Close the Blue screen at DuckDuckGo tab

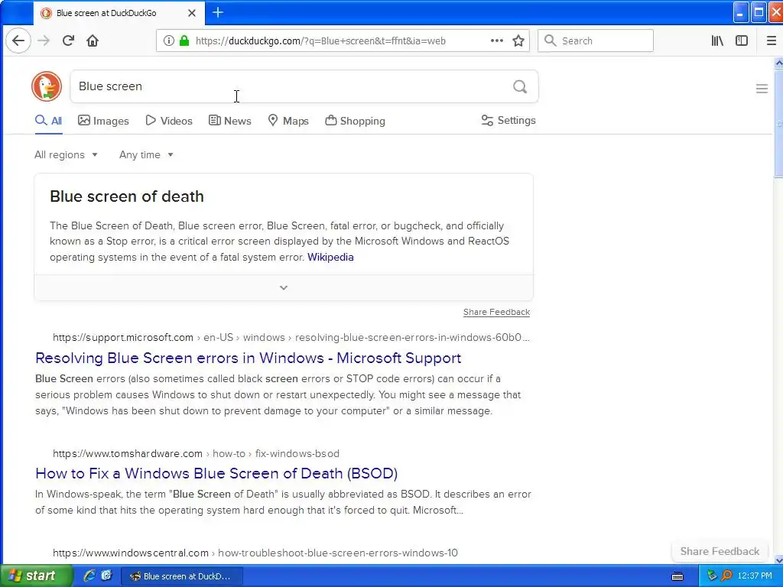192,13
